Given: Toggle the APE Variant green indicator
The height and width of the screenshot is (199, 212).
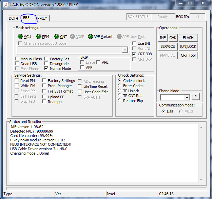Looking at the screenshot, I should pyautogui.click(x=90, y=37).
